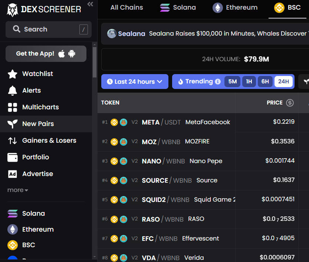The width and height of the screenshot is (309, 262).
Task: Click the Solana icon in sidebar chains
Action: tap(13, 213)
